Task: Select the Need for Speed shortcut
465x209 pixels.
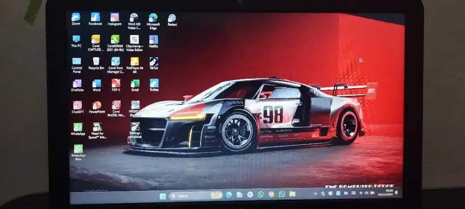Action: click(x=97, y=127)
